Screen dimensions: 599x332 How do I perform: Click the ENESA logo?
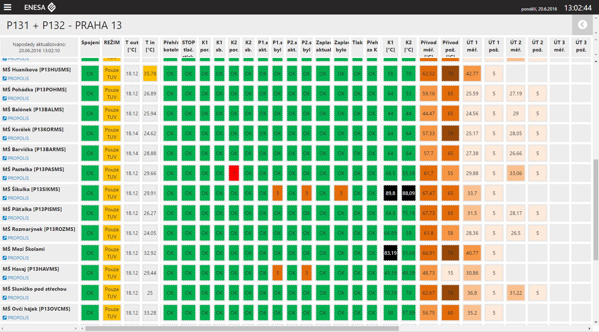(40, 7)
